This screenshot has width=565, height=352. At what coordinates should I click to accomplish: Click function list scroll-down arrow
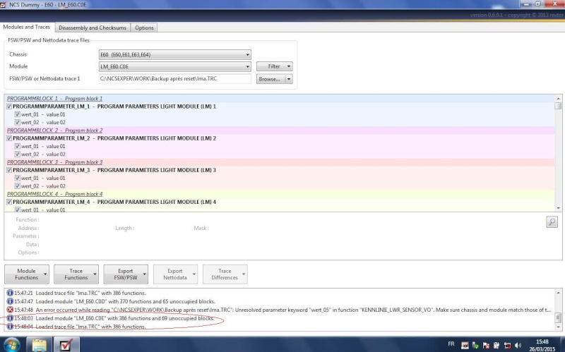point(558,208)
